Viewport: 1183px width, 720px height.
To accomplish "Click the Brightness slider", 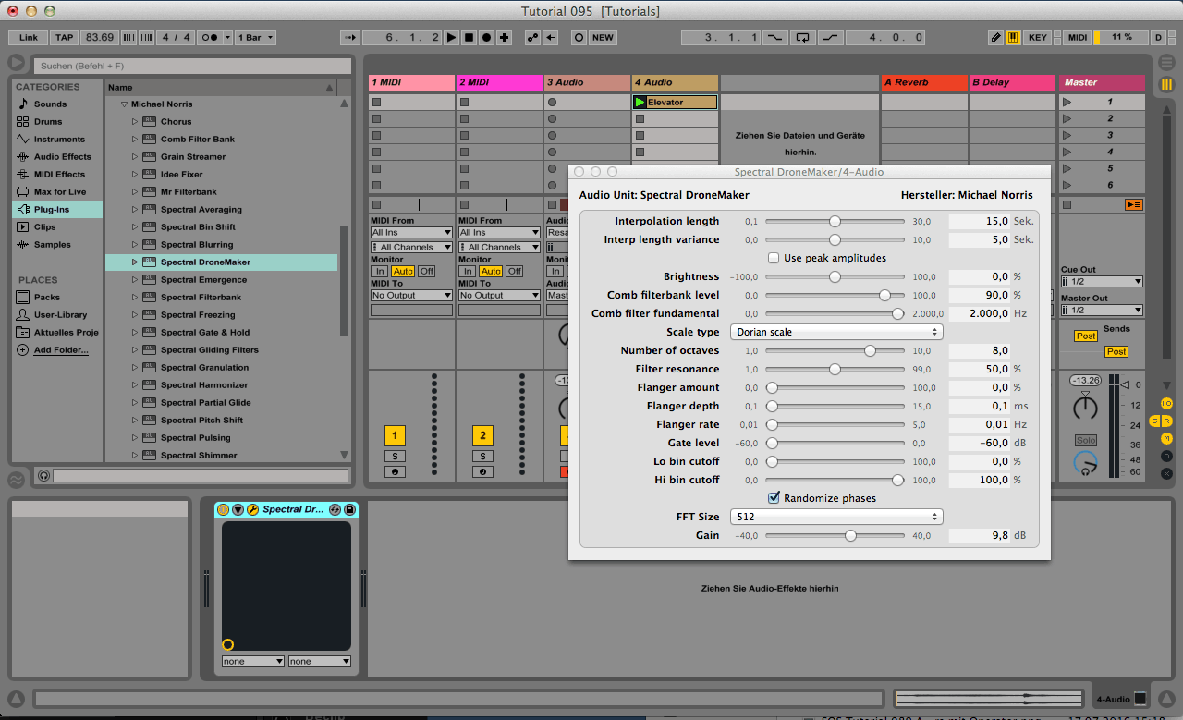I will [835, 276].
